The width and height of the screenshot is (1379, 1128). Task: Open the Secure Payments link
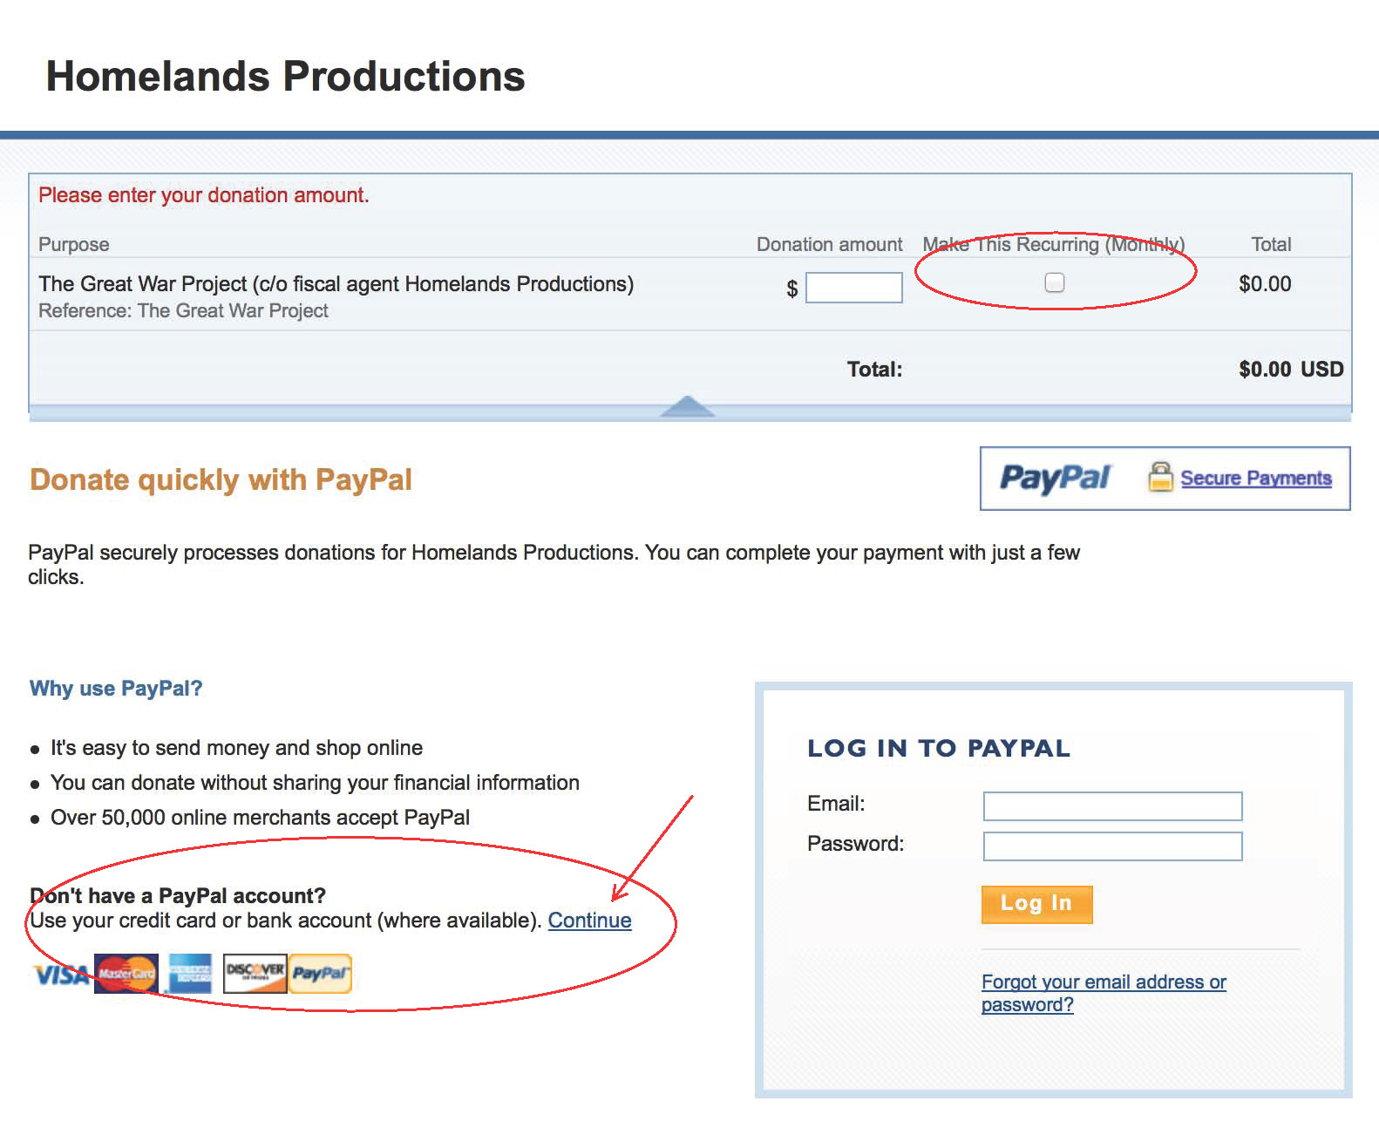tap(1256, 478)
